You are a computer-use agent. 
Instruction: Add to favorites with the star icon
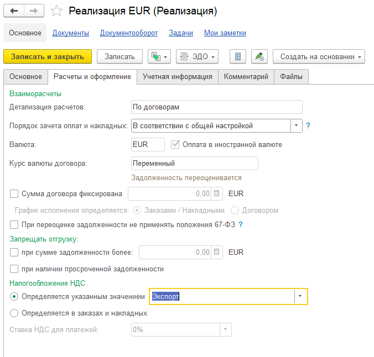(56, 11)
